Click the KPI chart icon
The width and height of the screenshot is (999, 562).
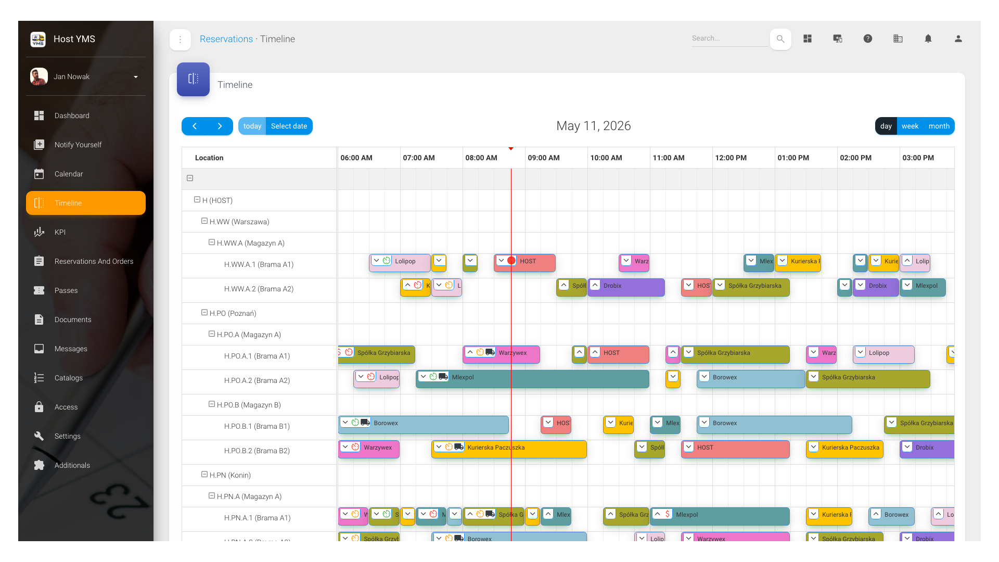39,232
